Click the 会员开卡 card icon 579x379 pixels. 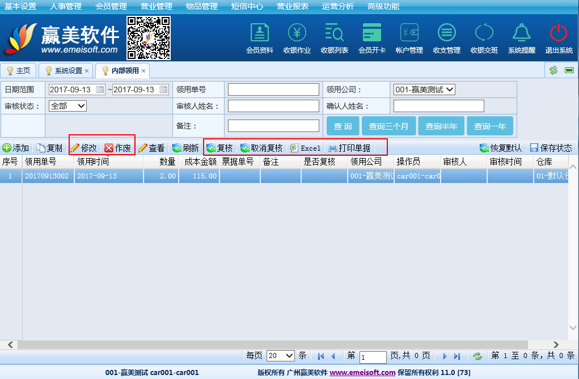click(372, 33)
